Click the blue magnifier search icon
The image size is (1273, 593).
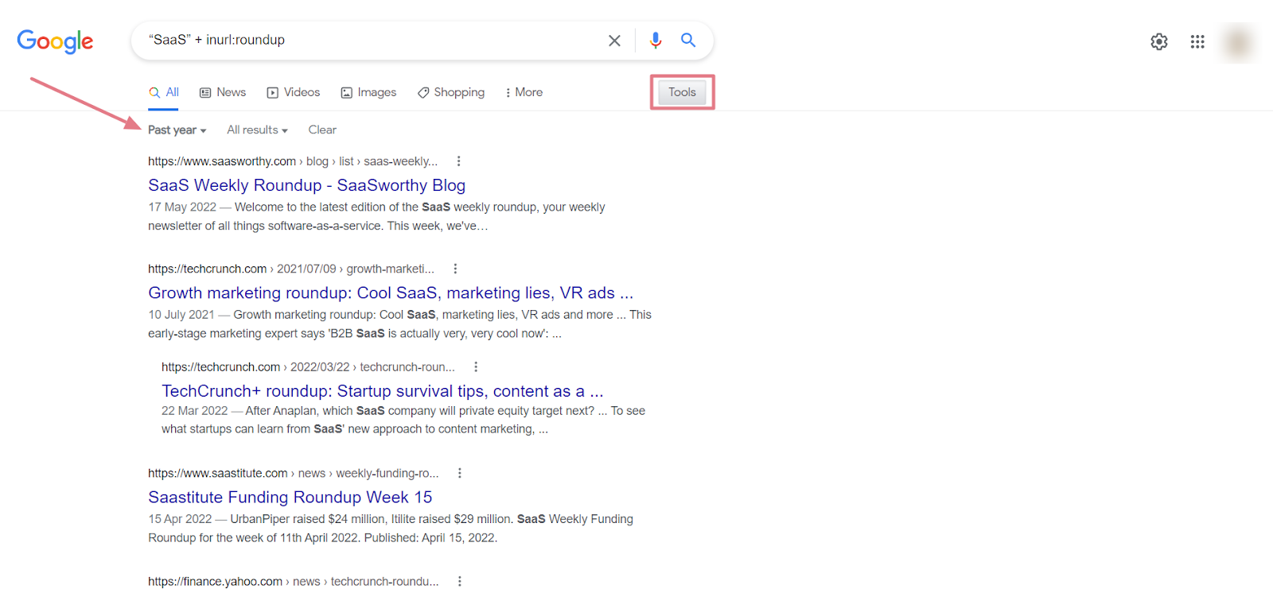pos(688,40)
